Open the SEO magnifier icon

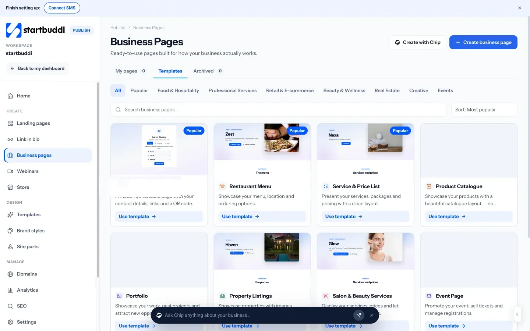point(10,306)
